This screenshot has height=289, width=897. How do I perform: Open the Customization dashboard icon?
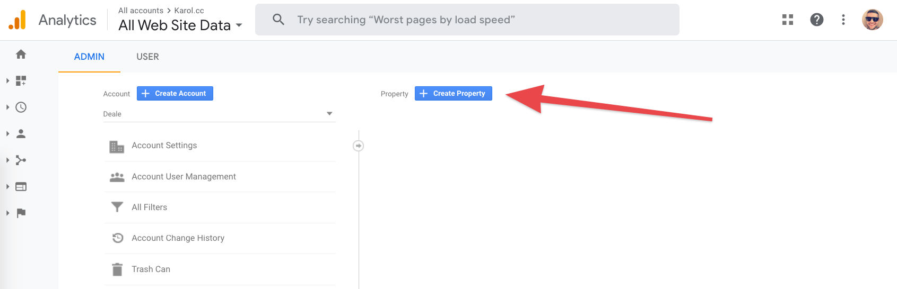pos(21,80)
